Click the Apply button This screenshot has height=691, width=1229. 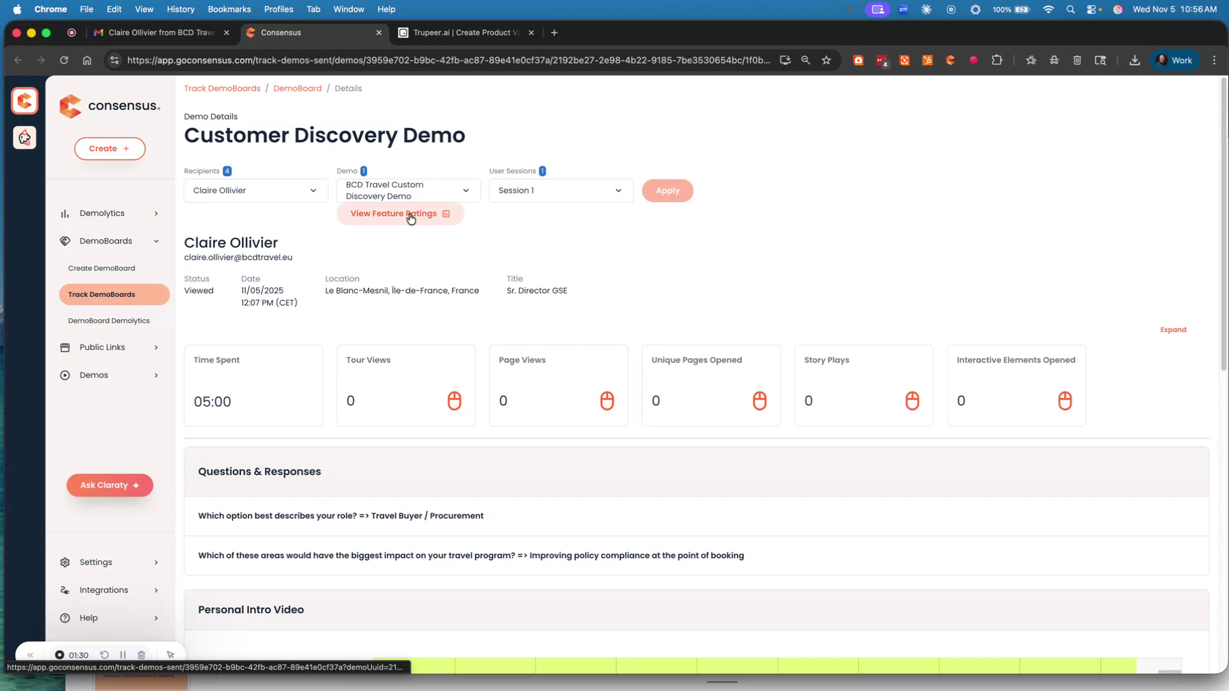click(x=668, y=190)
